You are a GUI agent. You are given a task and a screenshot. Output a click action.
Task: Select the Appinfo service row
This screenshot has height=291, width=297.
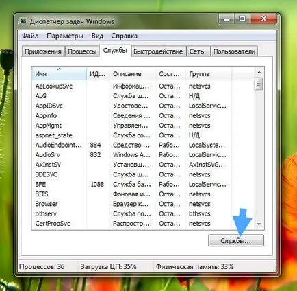[142, 116]
